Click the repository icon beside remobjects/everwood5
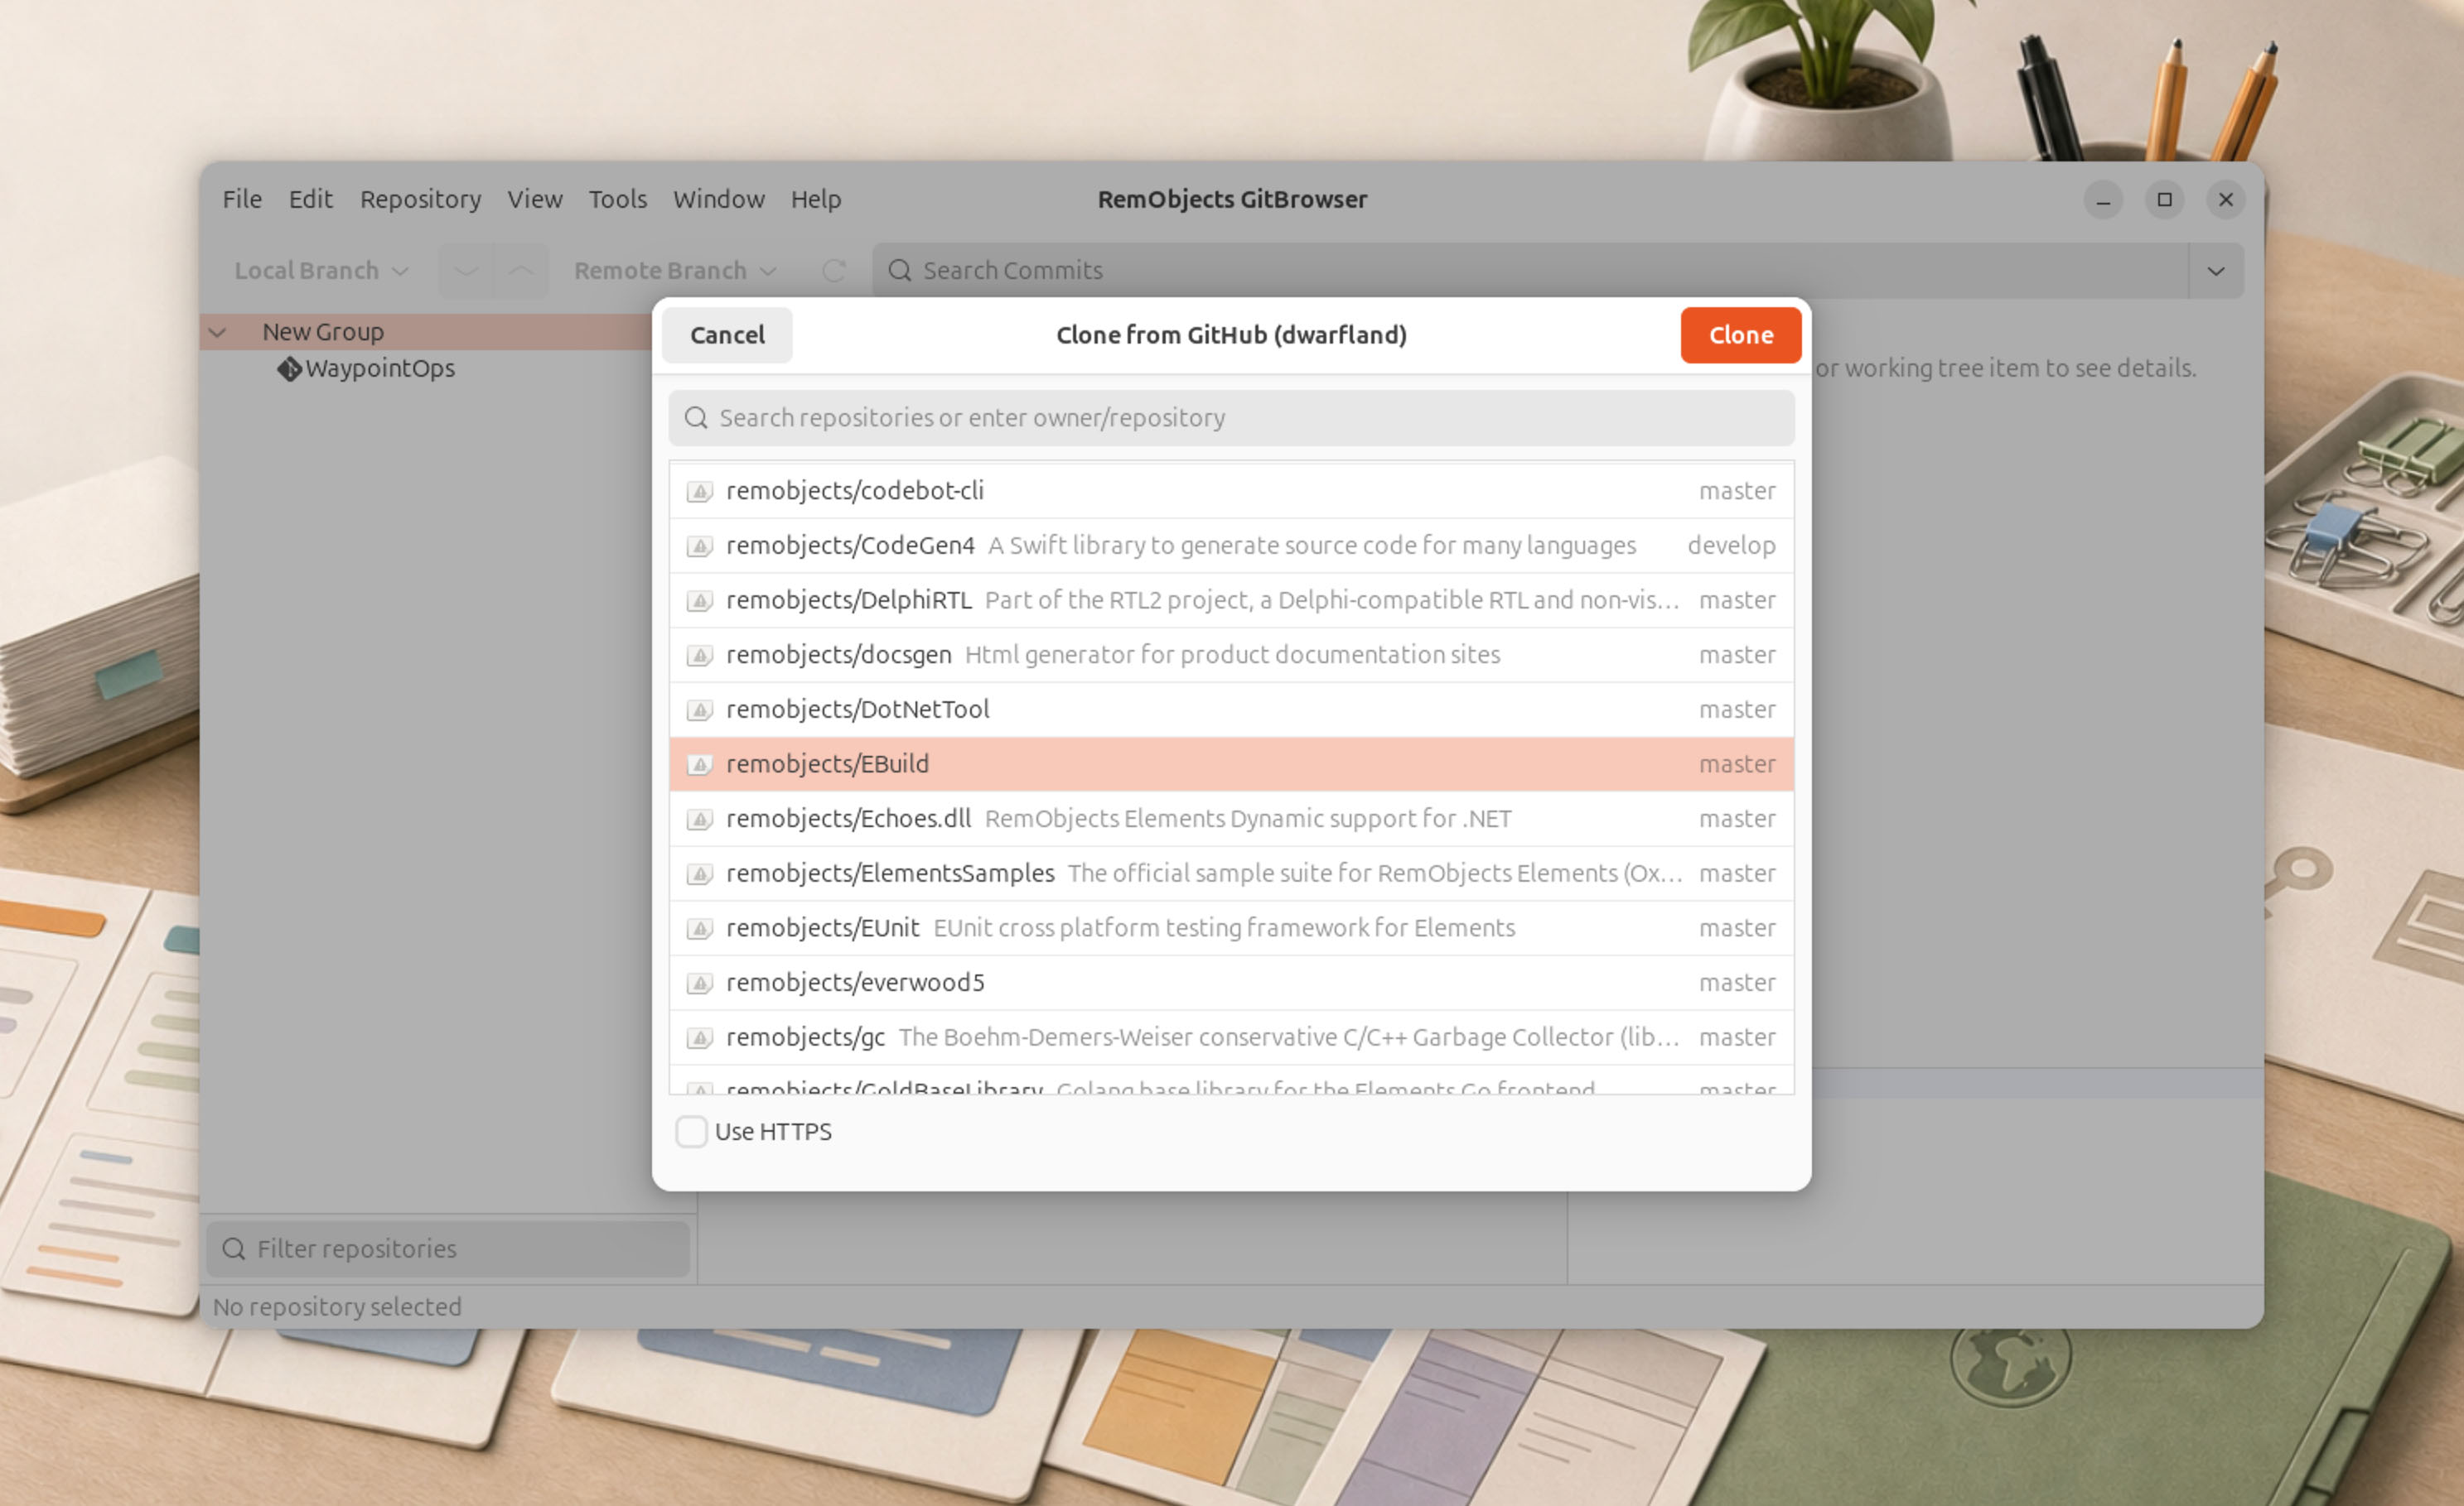Viewport: 2464px width, 1506px height. pos(699,984)
